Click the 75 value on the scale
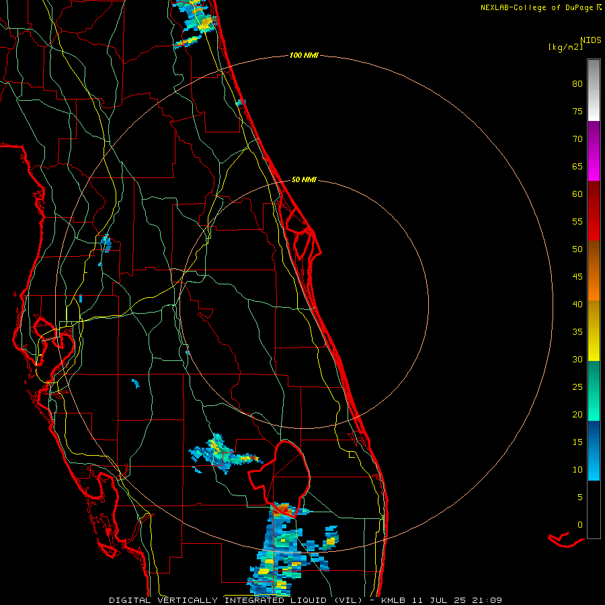 point(577,112)
